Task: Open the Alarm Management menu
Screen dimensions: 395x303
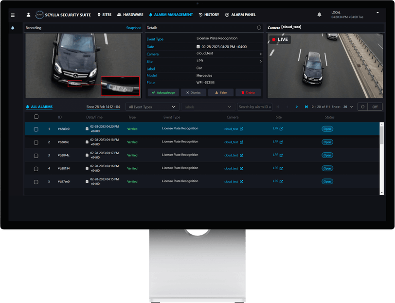Action: pyautogui.click(x=171, y=15)
